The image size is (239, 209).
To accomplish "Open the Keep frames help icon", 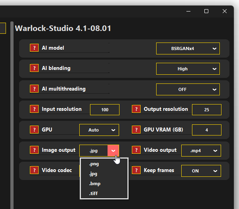I will pos(136,170).
